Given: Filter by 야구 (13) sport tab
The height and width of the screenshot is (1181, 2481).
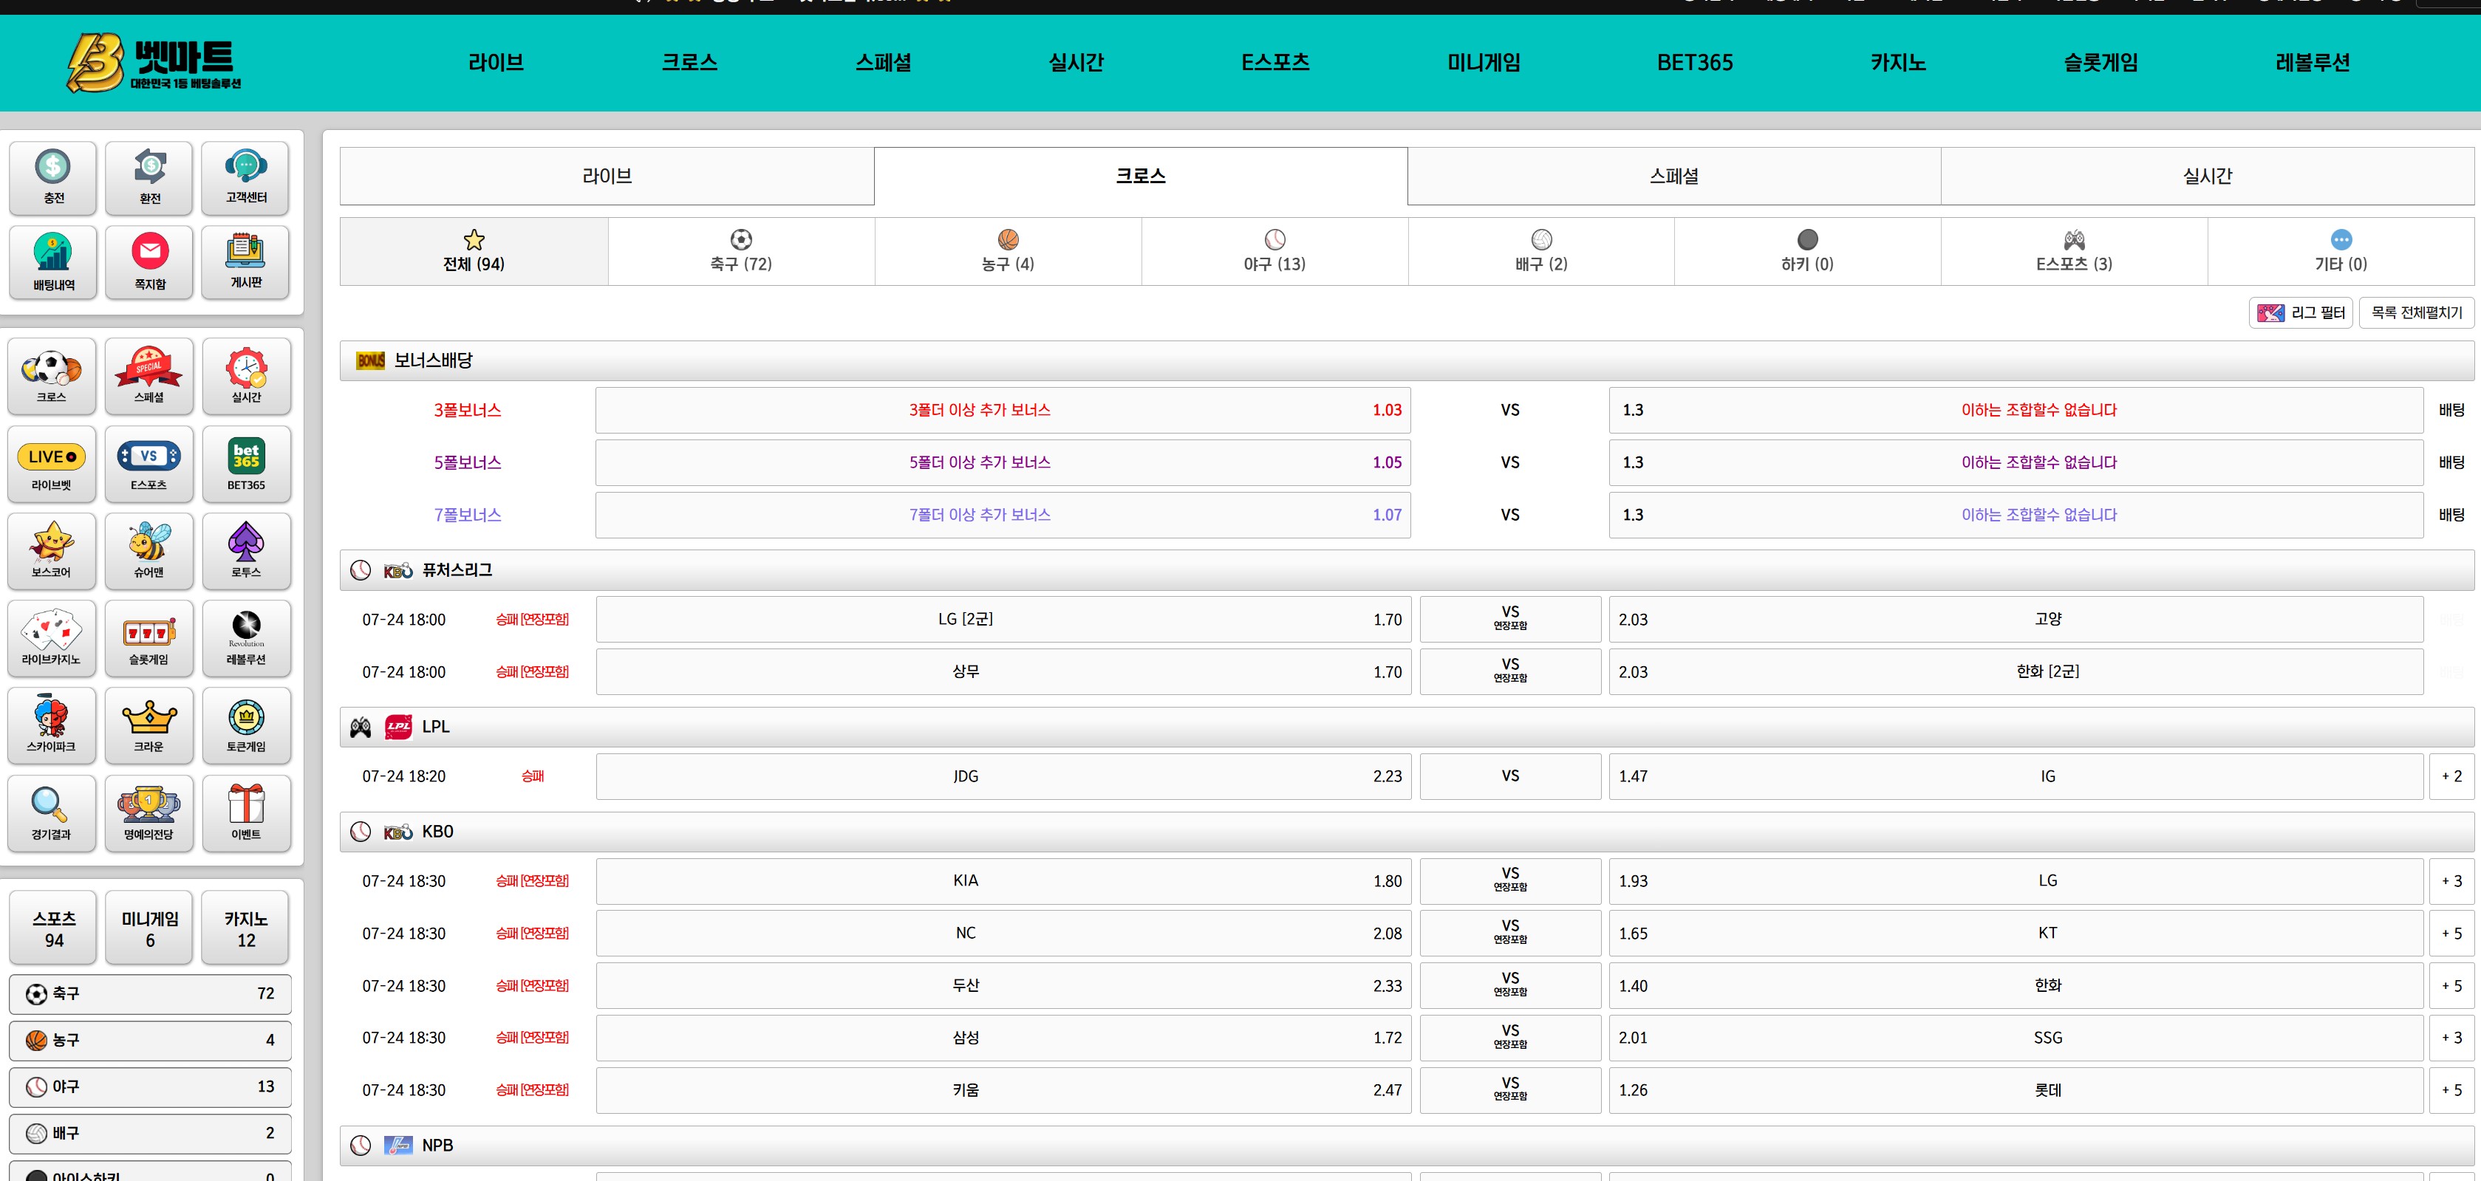Looking at the screenshot, I should 1274,251.
